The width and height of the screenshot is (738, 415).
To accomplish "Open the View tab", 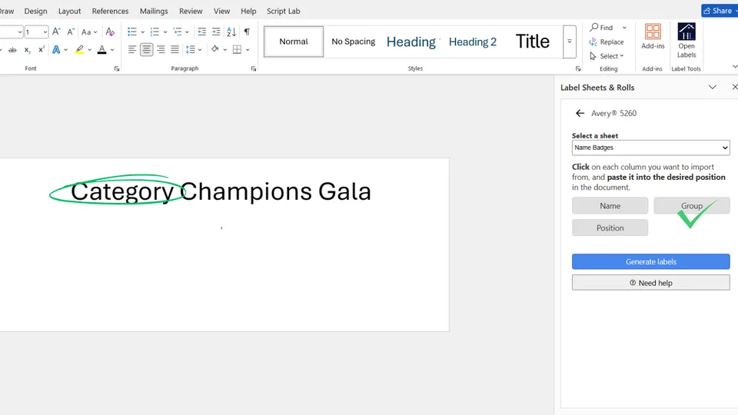I will pyautogui.click(x=221, y=11).
